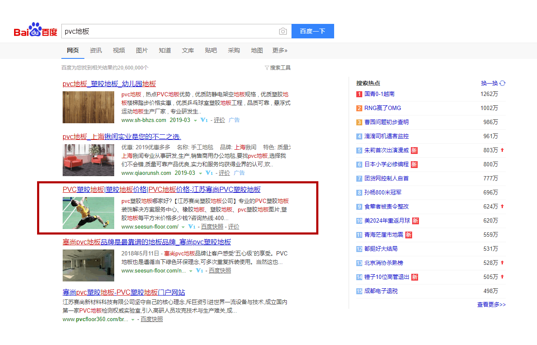This screenshot has height=345, width=537.
Task: Open 百度快照 for seesun-floor.com/n... result
Action: [x=220, y=271]
